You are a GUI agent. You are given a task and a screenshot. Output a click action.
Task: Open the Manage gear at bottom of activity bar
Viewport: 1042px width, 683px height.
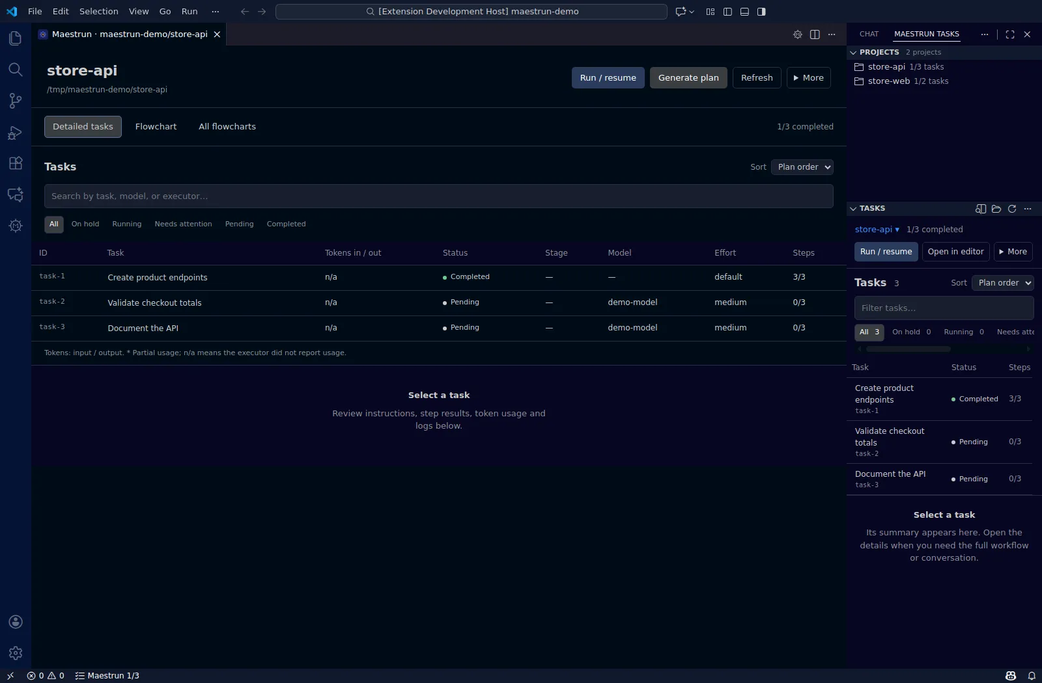(x=16, y=653)
